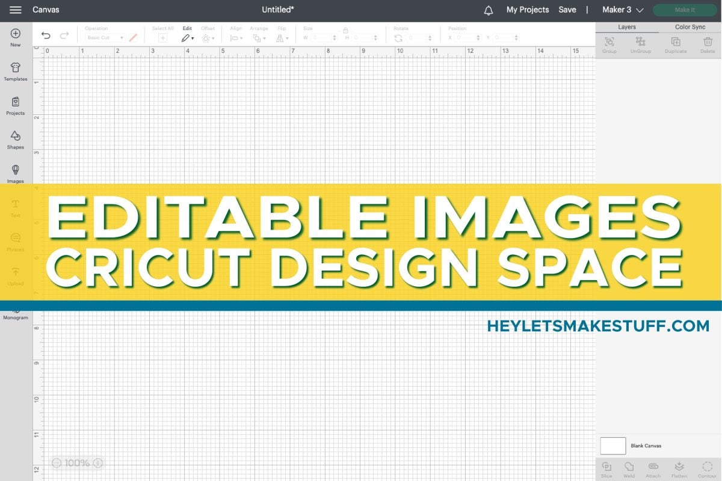
Task: Redo the last undone action
Action: (64, 36)
